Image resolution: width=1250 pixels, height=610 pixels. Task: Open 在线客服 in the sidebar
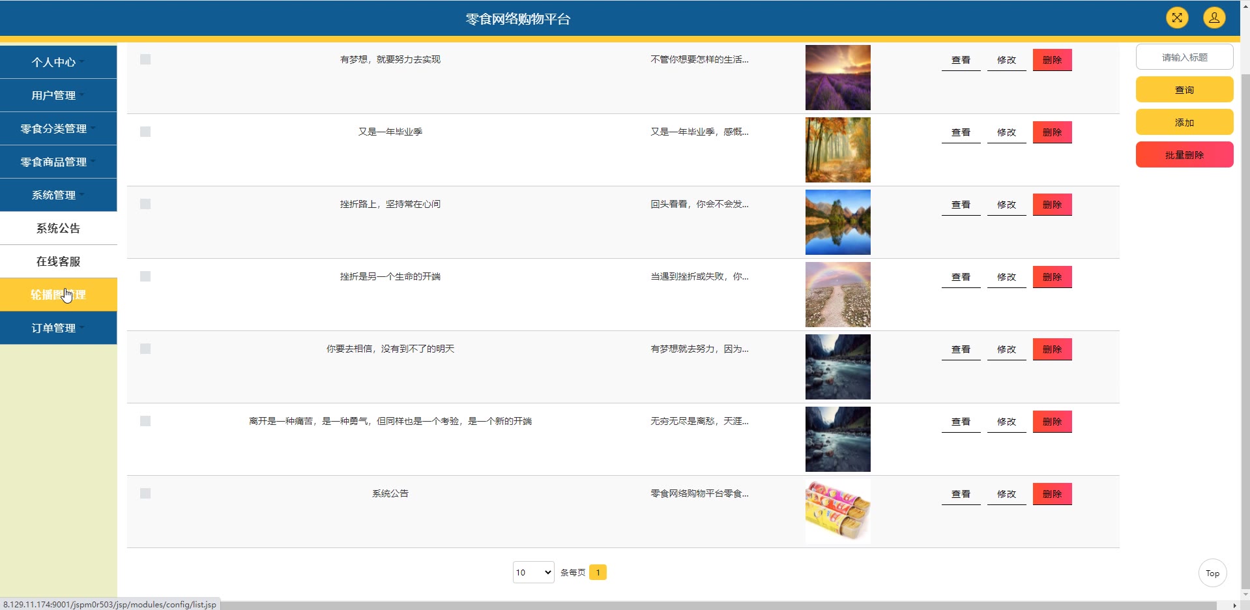(x=59, y=261)
